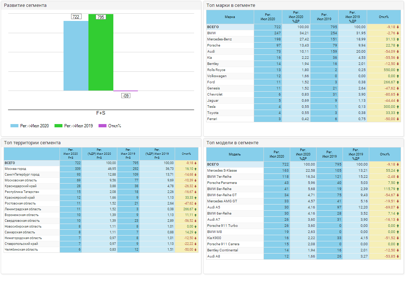Viewport: 405px width, 286px height.
Task: Click the up arrow in Porsche Panamera row
Action: (x=398, y=183)
